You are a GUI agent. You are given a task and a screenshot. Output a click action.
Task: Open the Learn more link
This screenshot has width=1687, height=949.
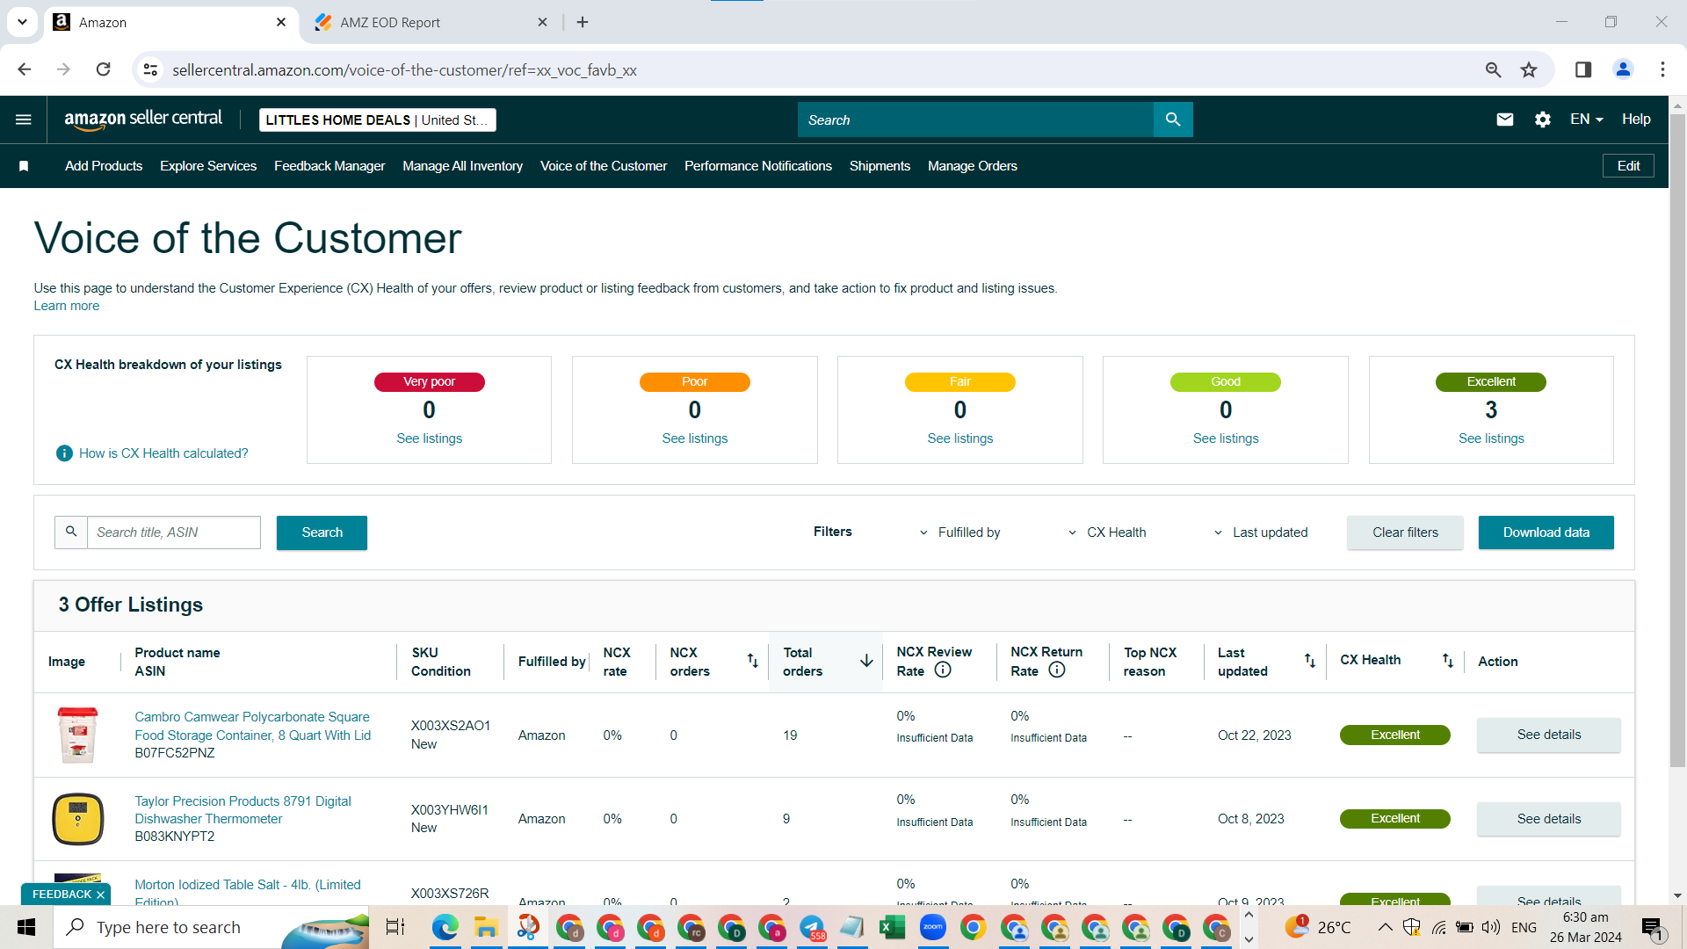67,306
